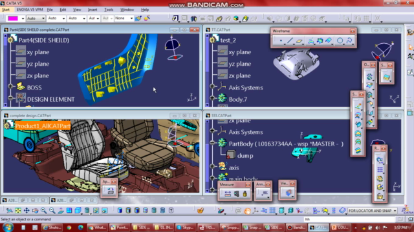Expand Axis Systems in TT.CATPart tree
The height and width of the screenshot is (232, 414).
click(212, 86)
